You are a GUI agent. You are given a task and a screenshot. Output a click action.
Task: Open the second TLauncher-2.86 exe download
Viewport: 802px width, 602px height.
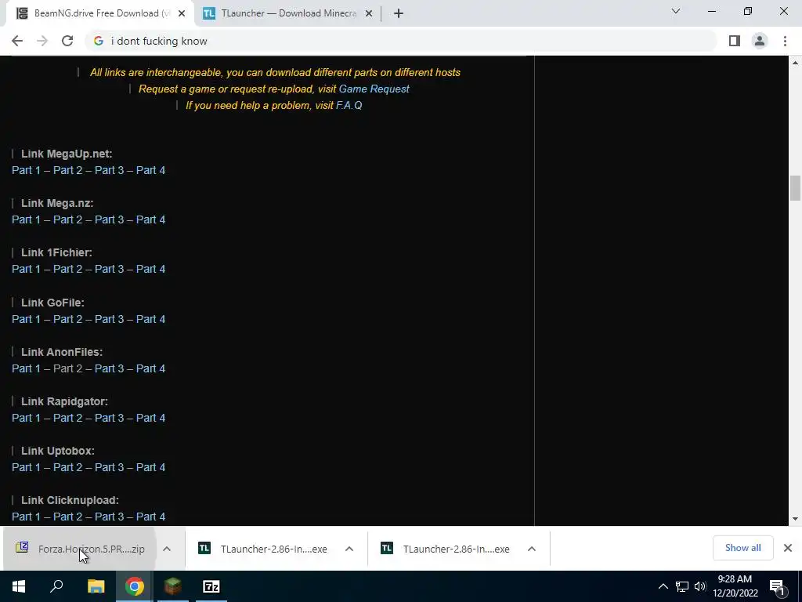pyautogui.click(x=446, y=549)
